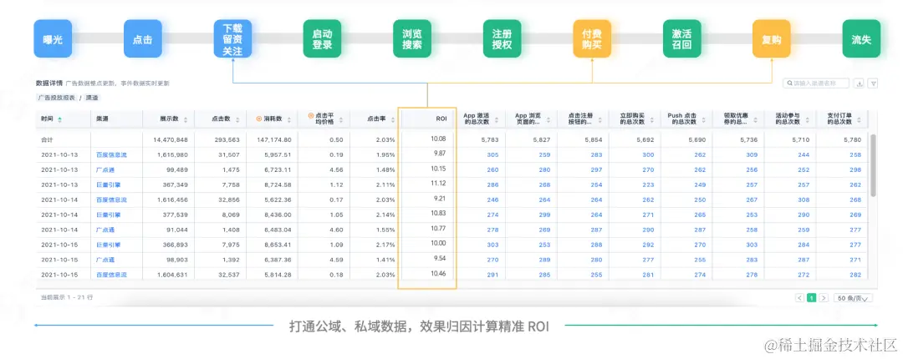Click 点击率 value 2.17%
Image resolution: width=903 pixels, height=359 pixels.
click(x=385, y=245)
